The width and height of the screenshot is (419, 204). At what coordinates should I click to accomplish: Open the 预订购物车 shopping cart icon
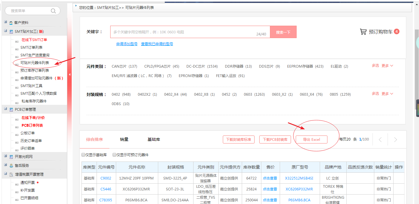click(363, 32)
